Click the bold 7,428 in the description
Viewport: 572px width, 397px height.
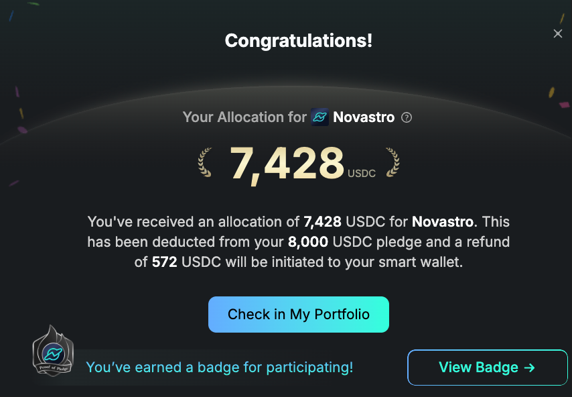pyautogui.click(x=323, y=221)
